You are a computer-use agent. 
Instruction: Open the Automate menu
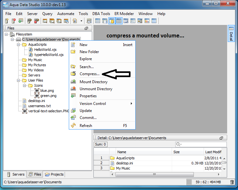coord(66,14)
